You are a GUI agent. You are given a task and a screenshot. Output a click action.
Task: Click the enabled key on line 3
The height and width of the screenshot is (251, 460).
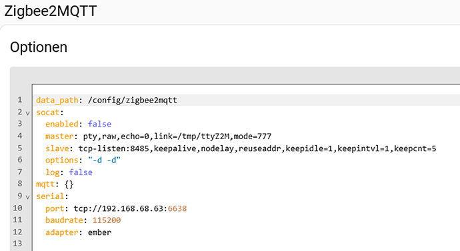pyautogui.click(x=62, y=125)
